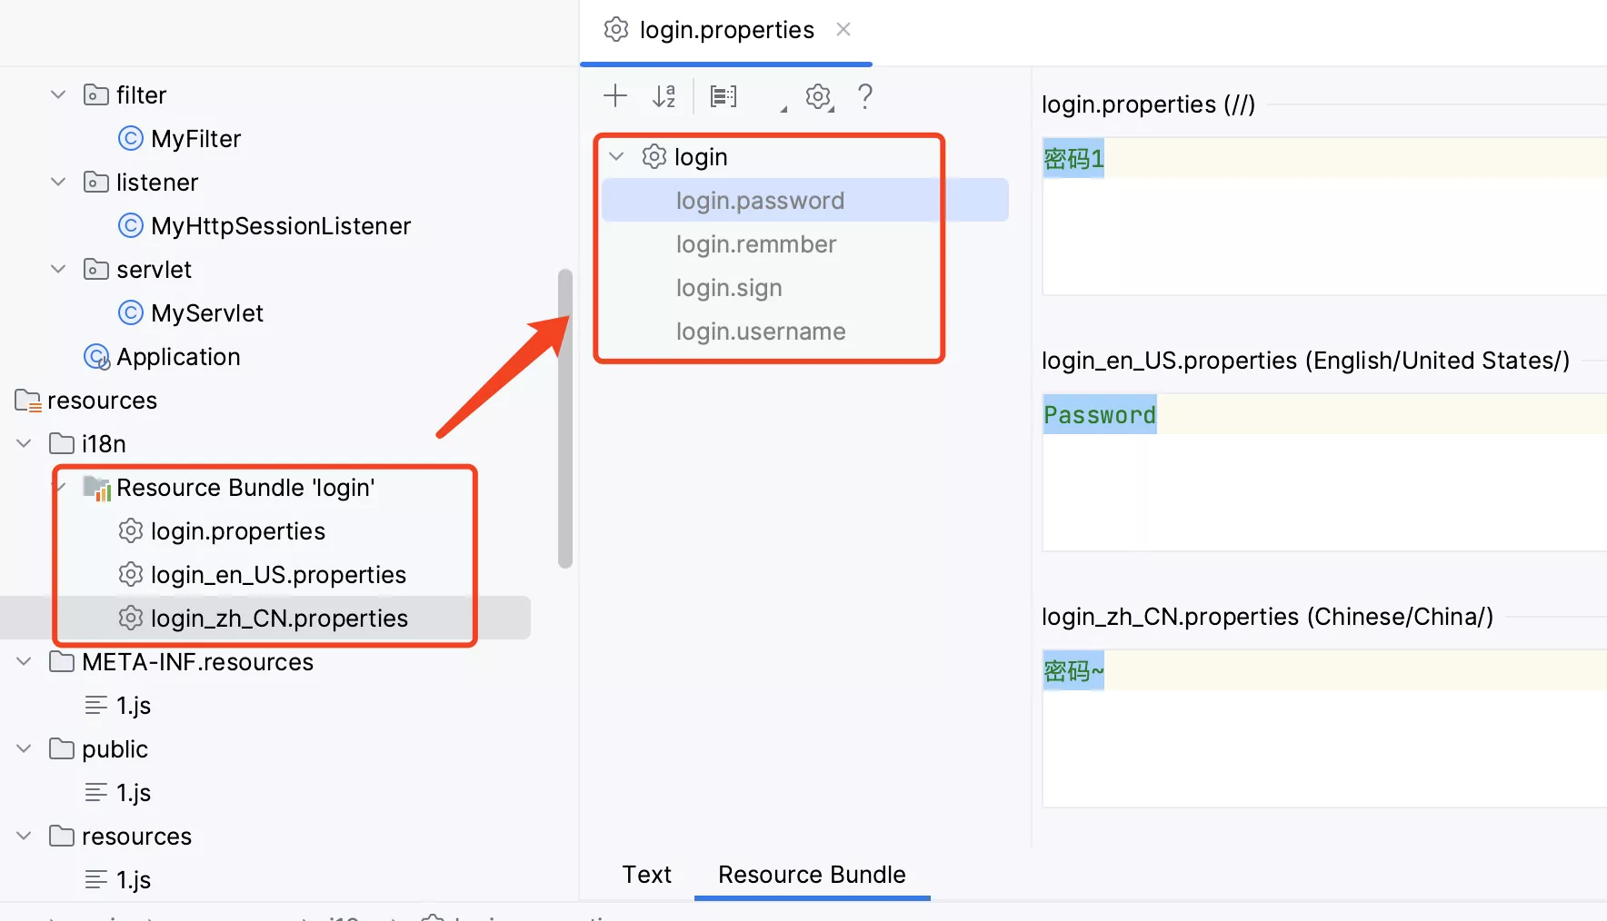The height and width of the screenshot is (921, 1607).
Task: Open resource bundle editor settings gear
Action: pyautogui.click(x=819, y=96)
